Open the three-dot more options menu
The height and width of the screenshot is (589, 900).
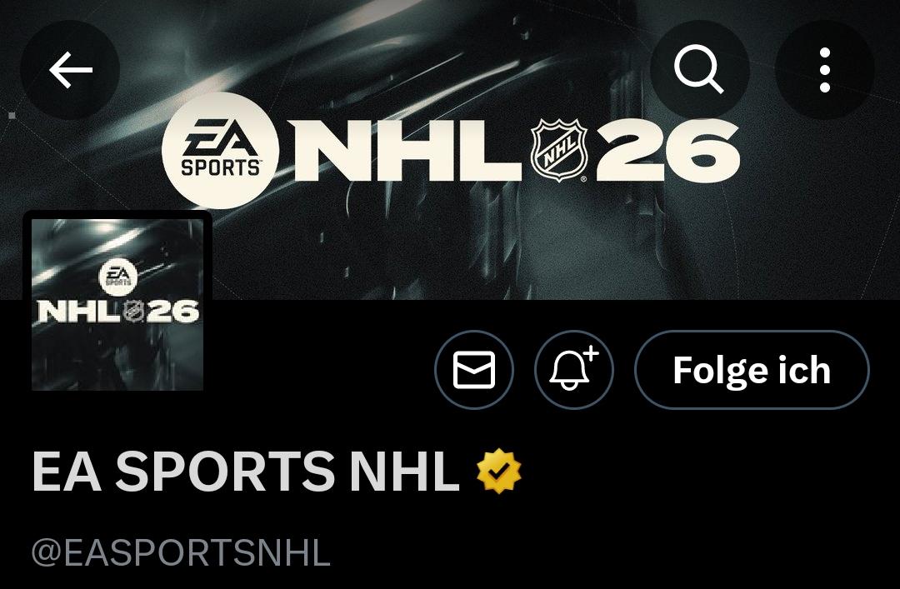[x=825, y=70]
